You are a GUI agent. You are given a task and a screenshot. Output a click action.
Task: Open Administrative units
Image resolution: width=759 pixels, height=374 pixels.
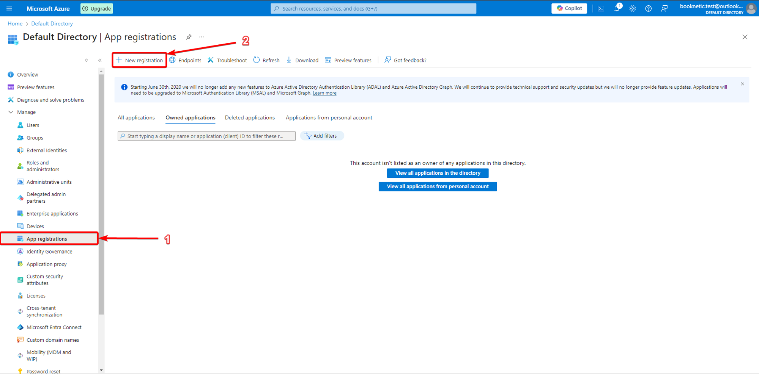tap(49, 182)
